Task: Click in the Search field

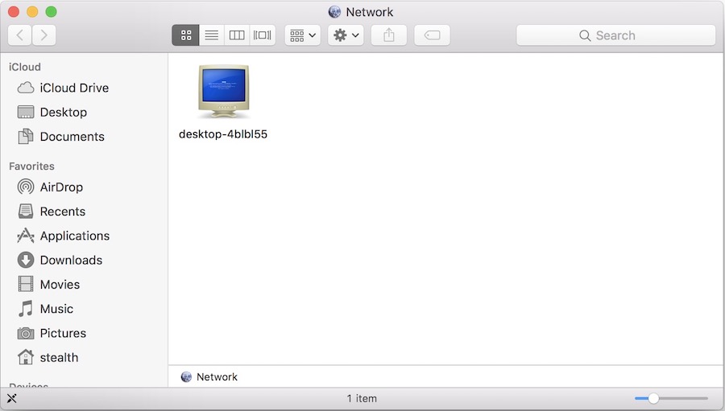Action: pos(616,35)
